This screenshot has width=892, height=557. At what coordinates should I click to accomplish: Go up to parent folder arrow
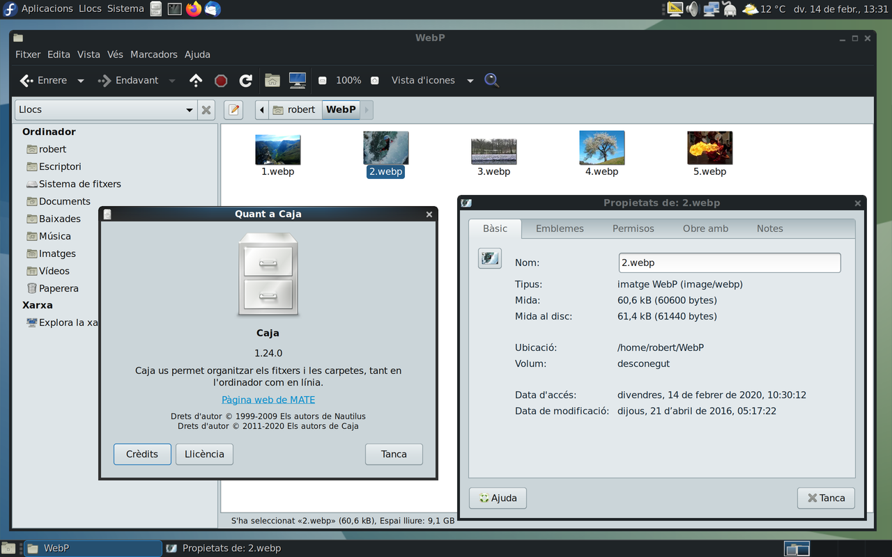(x=196, y=81)
